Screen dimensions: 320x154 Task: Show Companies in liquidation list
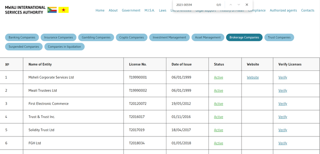click(64, 46)
